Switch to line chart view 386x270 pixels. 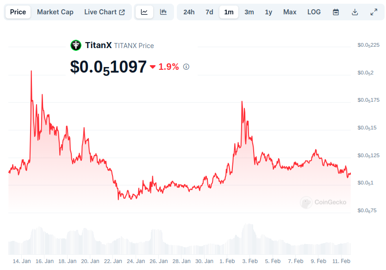(x=144, y=12)
